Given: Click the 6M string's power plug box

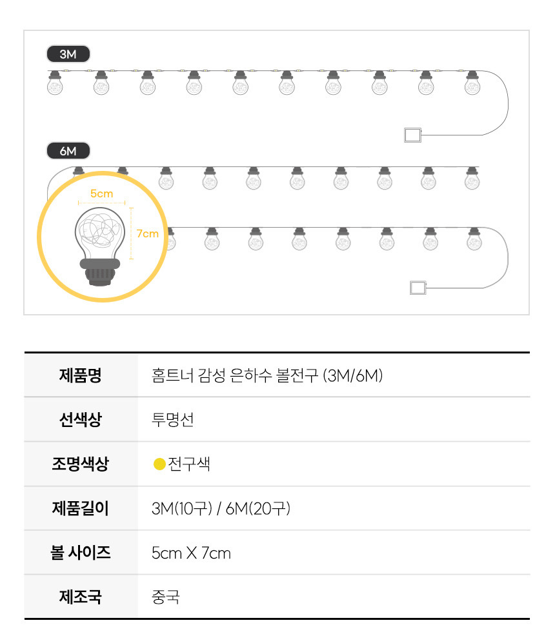Looking at the screenshot, I should pyautogui.click(x=418, y=287).
